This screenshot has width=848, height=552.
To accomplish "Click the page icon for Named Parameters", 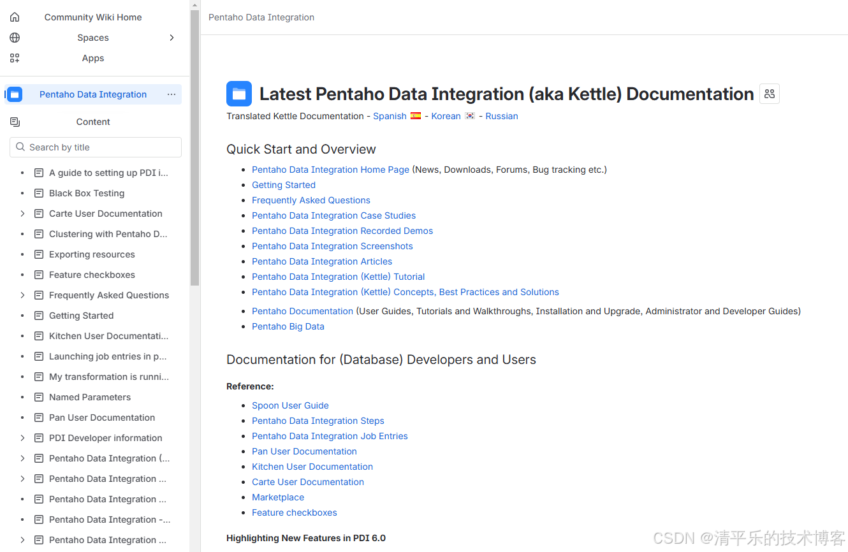I will (39, 397).
